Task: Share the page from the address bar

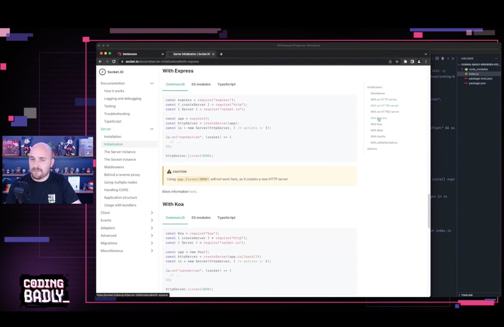Action: pyautogui.click(x=390, y=61)
